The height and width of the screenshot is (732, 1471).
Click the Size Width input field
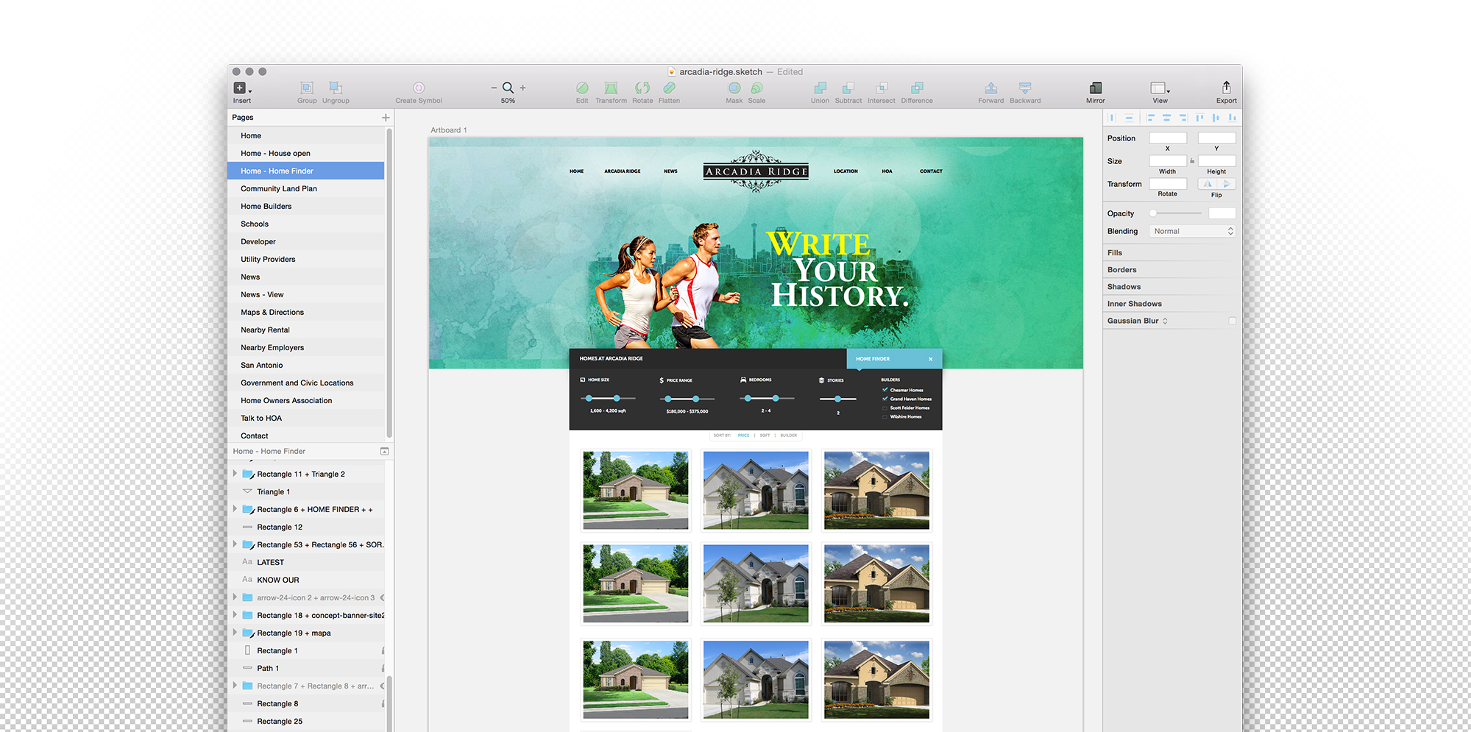(1168, 160)
